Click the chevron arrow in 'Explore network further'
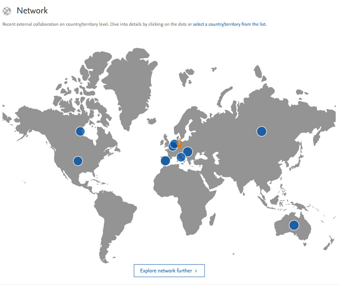The width and height of the screenshot is (339, 289). coord(196,271)
